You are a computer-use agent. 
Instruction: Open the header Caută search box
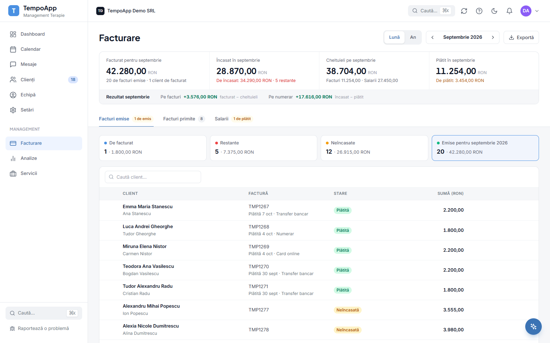point(431,11)
